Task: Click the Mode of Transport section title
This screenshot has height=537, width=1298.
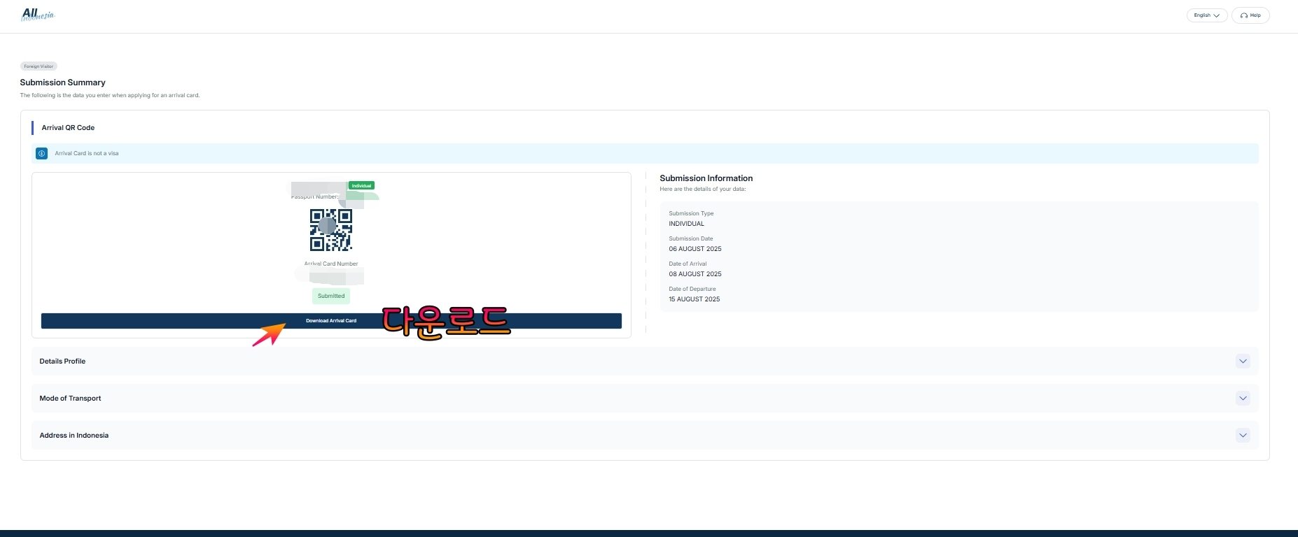Action: point(70,399)
